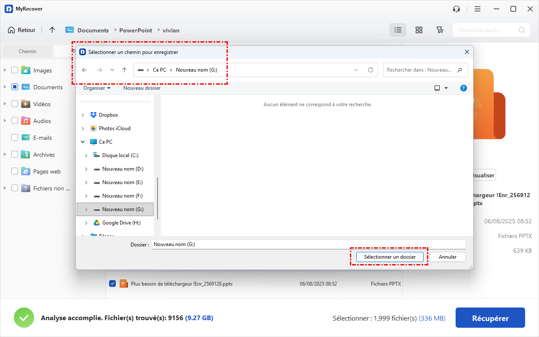
Task: Click the dialog back arrow
Action: coord(85,70)
